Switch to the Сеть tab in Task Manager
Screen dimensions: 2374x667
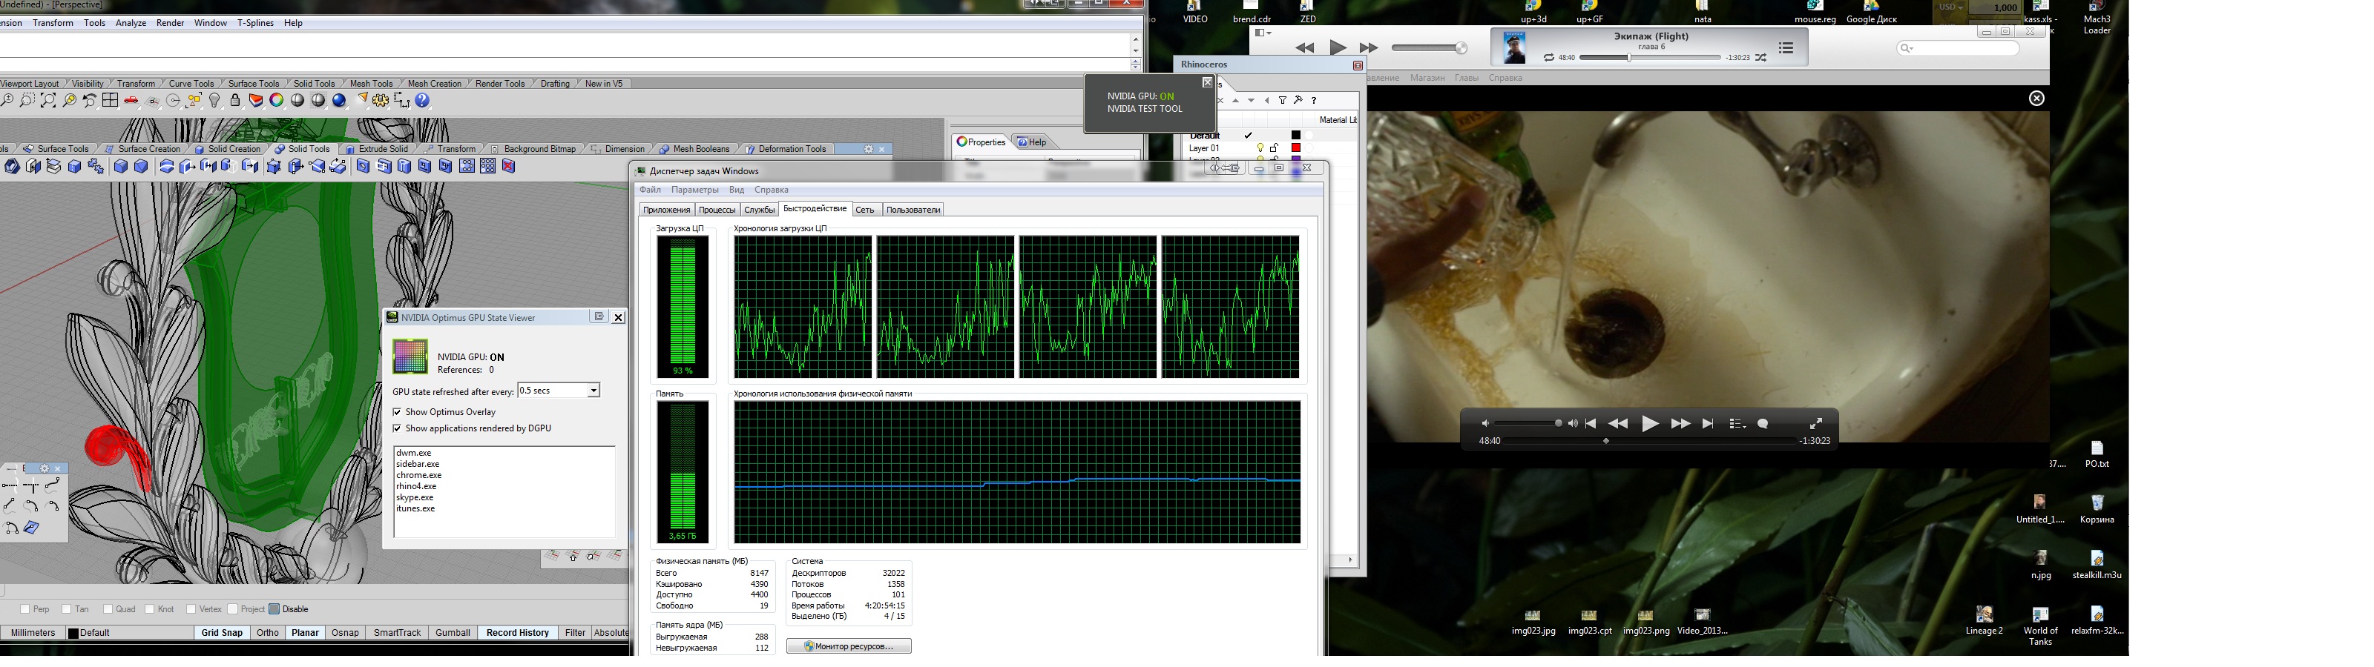tap(864, 210)
